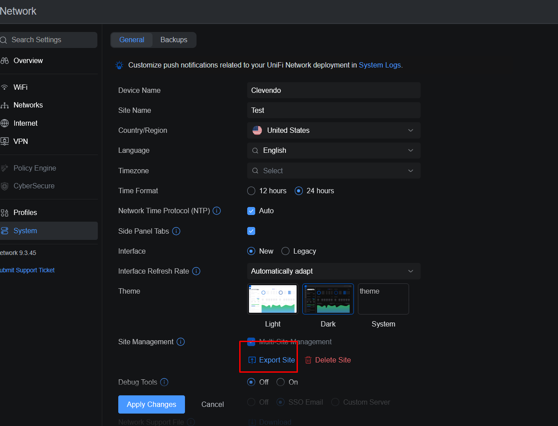Click the Network 9.3.45 version text
Screen dimensions: 558x426
pos(18,253)
